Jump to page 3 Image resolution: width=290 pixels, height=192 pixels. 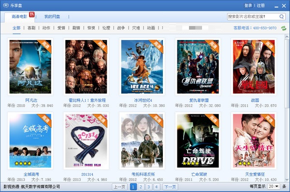click(149, 187)
